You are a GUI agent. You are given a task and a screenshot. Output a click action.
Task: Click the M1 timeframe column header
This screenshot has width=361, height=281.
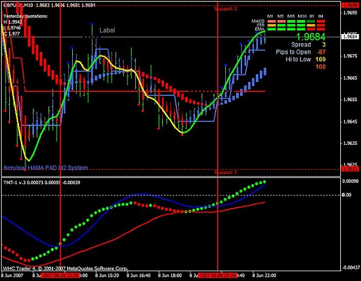click(270, 16)
